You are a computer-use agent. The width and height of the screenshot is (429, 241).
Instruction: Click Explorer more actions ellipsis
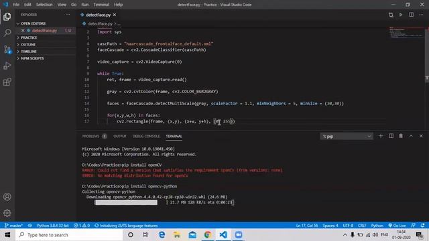tap(68, 15)
